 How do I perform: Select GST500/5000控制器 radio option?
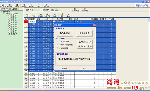pos(57,45)
